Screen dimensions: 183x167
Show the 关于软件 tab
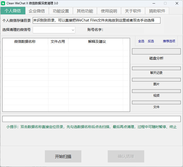(x=133, y=11)
